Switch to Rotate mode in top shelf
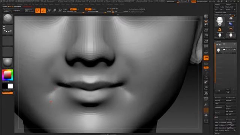The width and height of the screenshot is (240, 135). [x=60, y=10]
